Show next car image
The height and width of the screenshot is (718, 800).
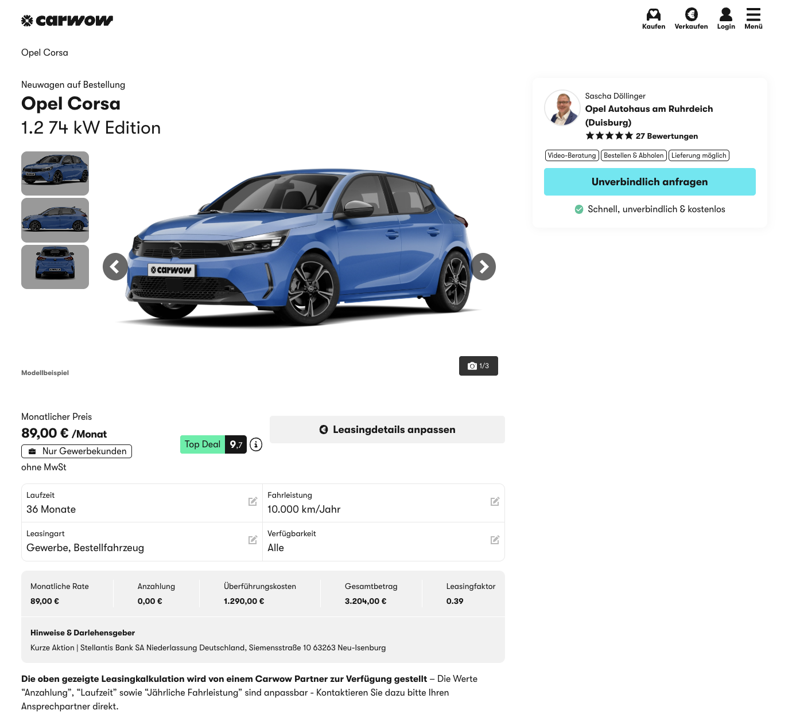point(483,267)
